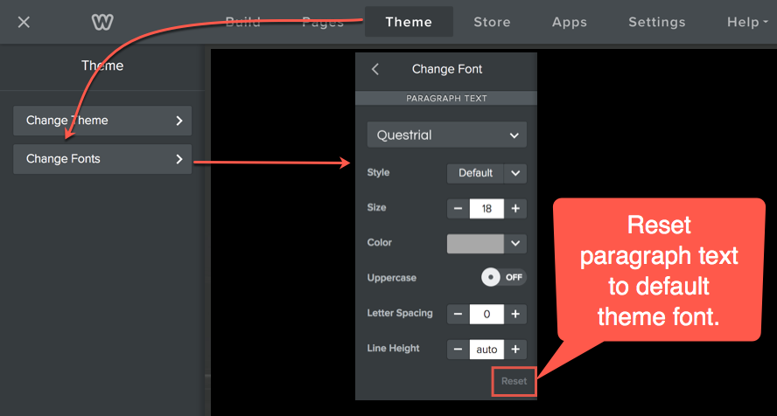Increase font Size with plus button

pyautogui.click(x=515, y=209)
